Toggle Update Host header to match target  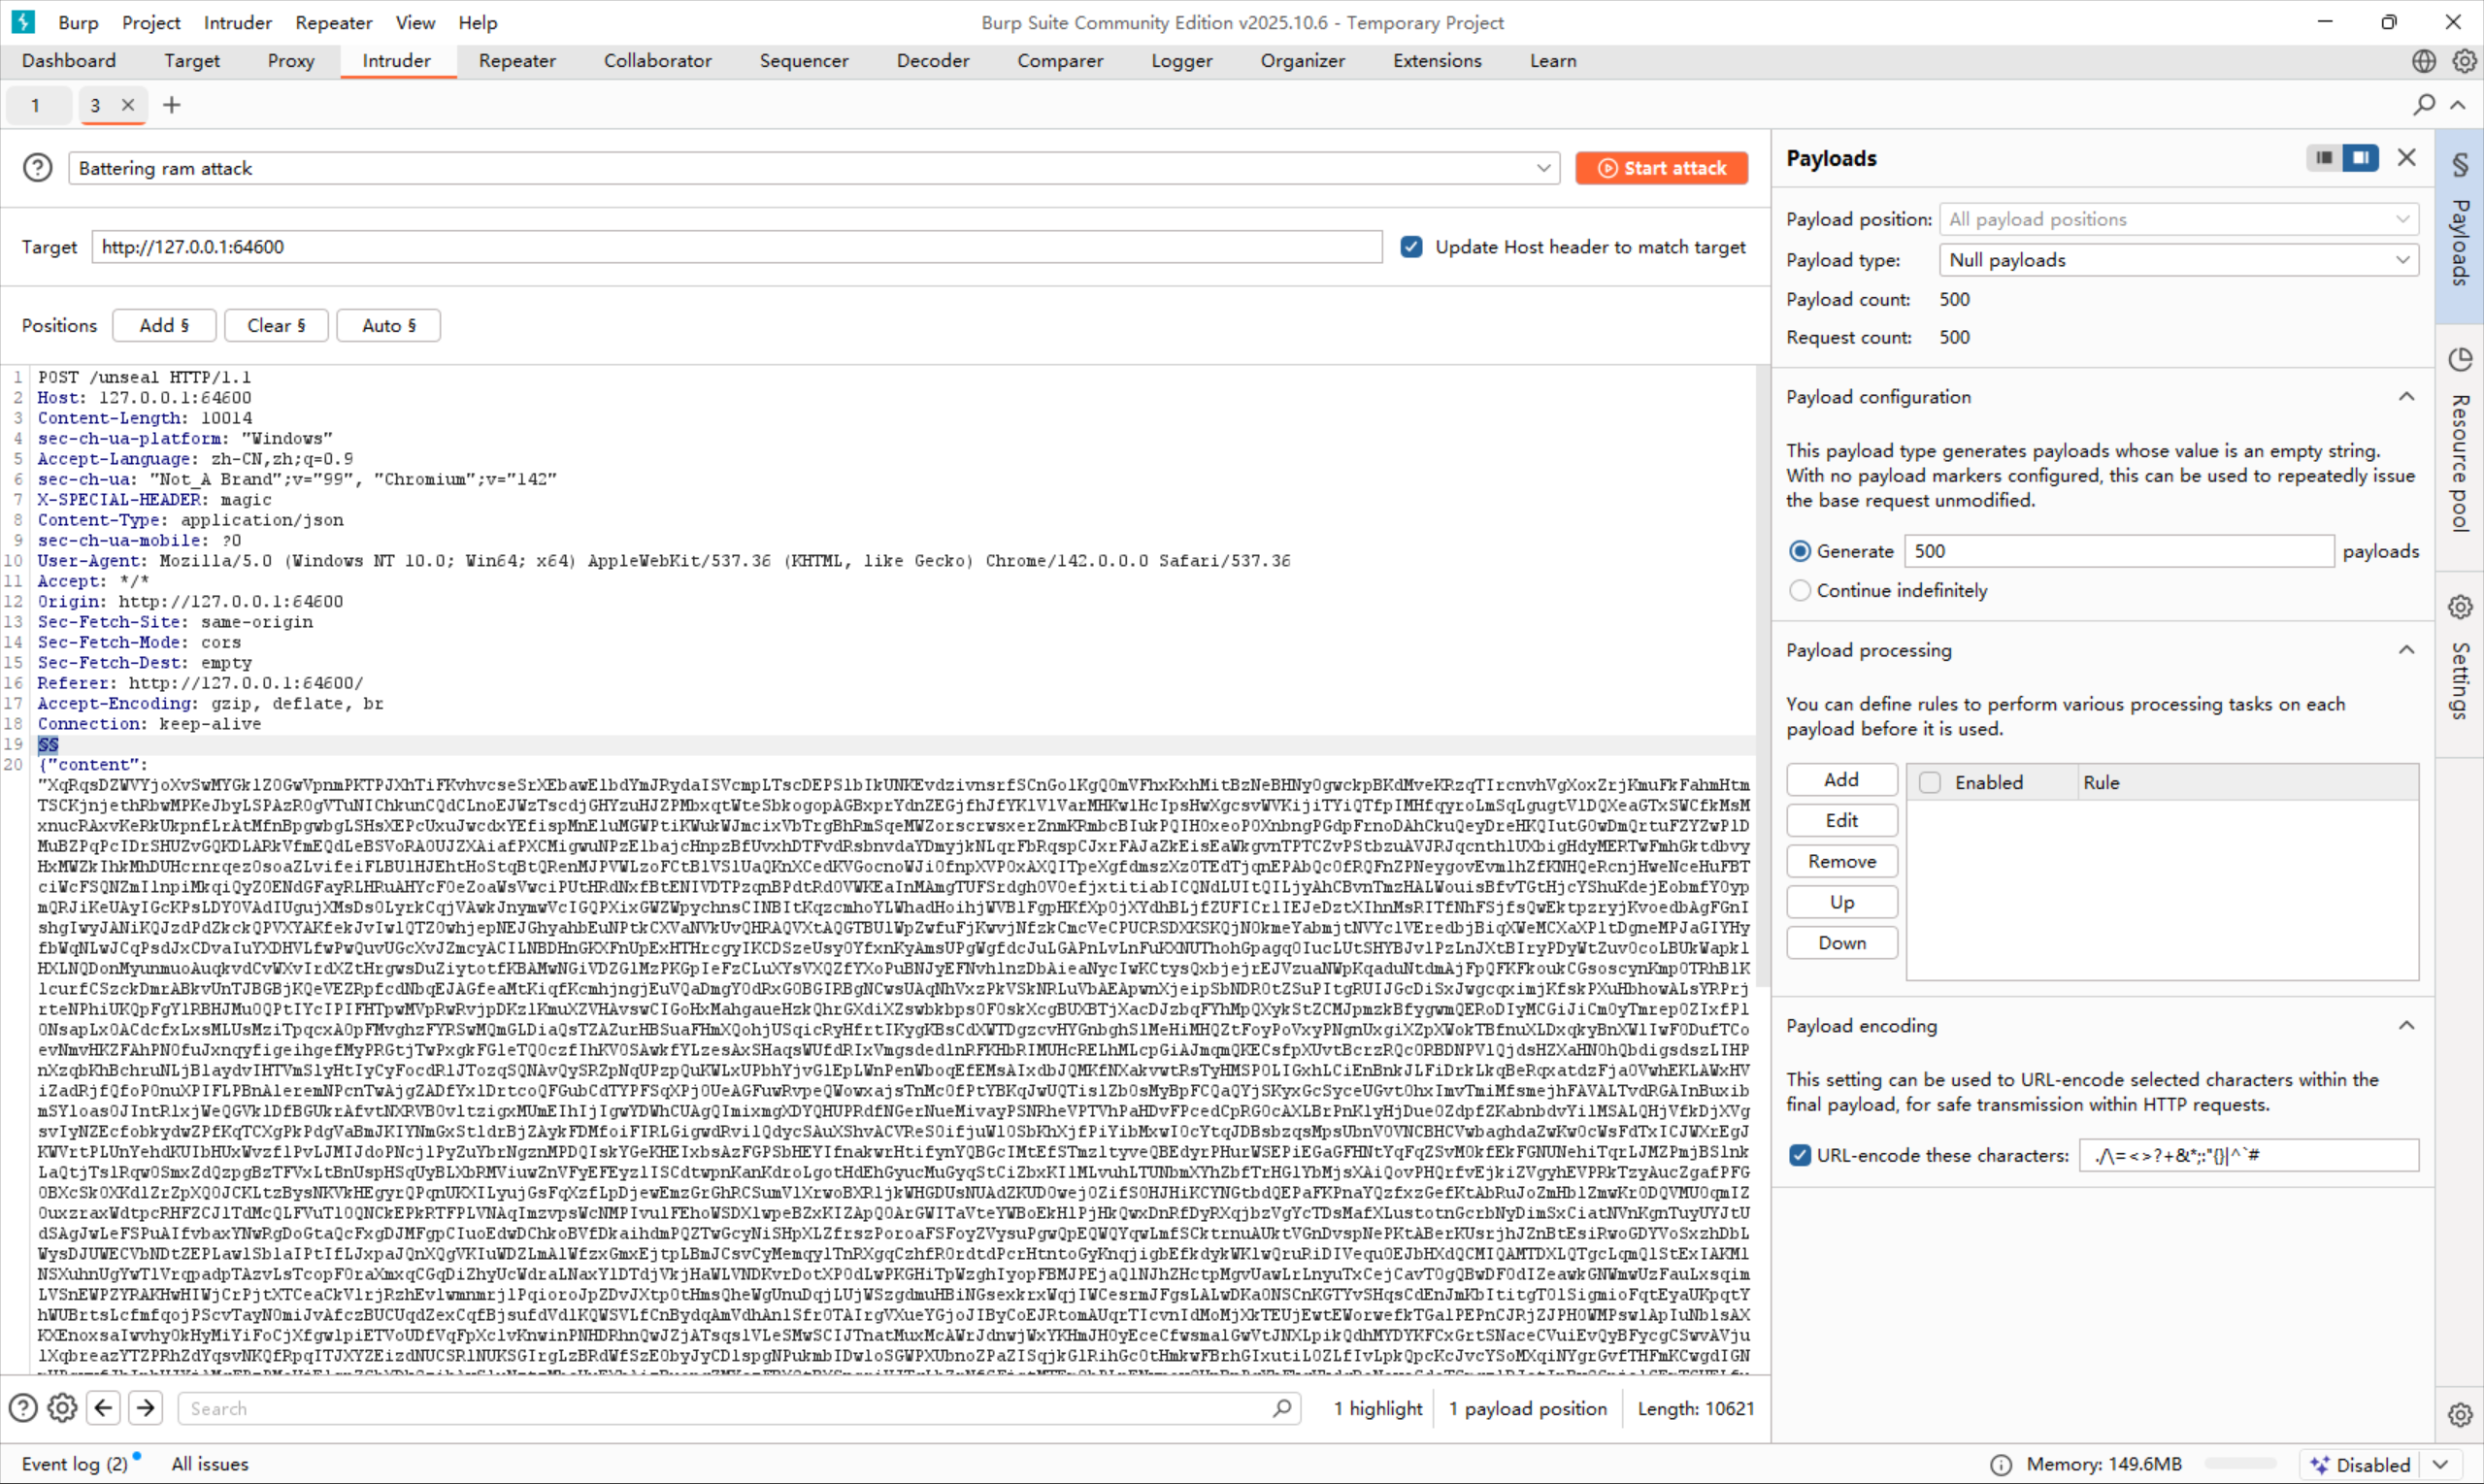pyautogui.click(x=1411, y=247)
